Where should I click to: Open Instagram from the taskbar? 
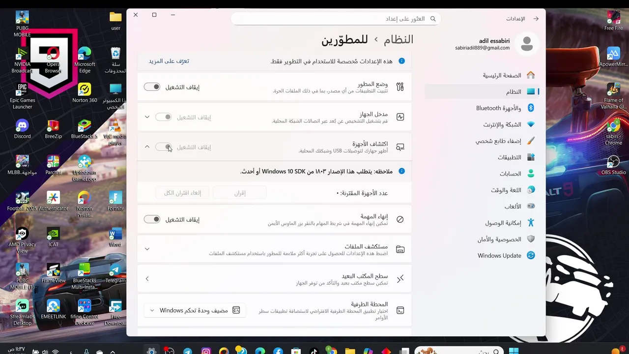pyautogui.click(x=206, y=351)
